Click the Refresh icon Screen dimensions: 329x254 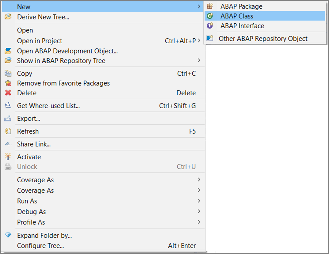pyautogui.click(x=8, y=131)
